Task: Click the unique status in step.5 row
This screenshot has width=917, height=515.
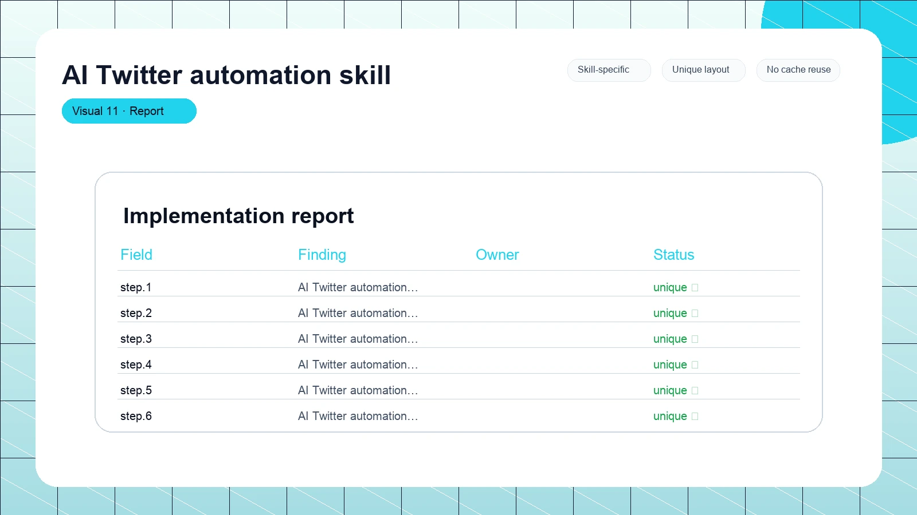Action: [x=676, y=390]
